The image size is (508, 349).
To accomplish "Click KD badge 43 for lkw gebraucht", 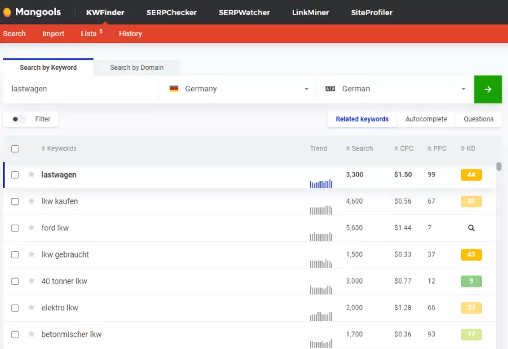I will tap(471, 254).
